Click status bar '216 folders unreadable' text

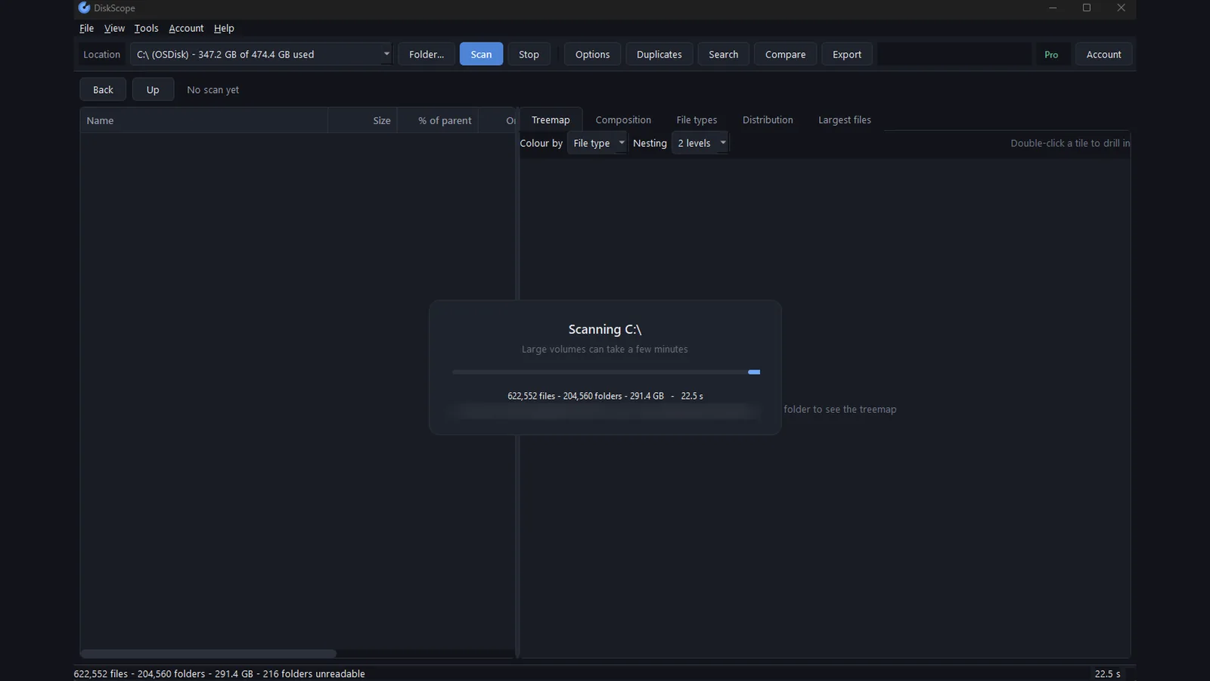(x=314, y=673)
